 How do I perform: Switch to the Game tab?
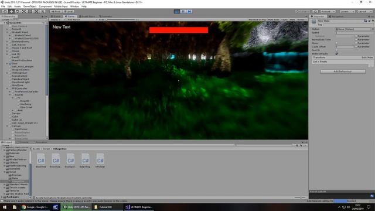(x=70, y=16)
